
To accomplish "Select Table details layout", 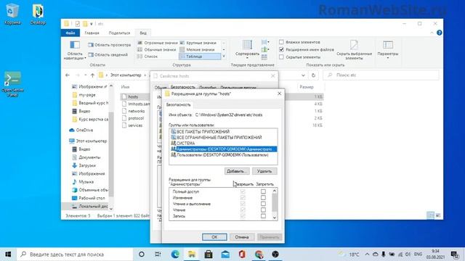I will click(200, 57).
